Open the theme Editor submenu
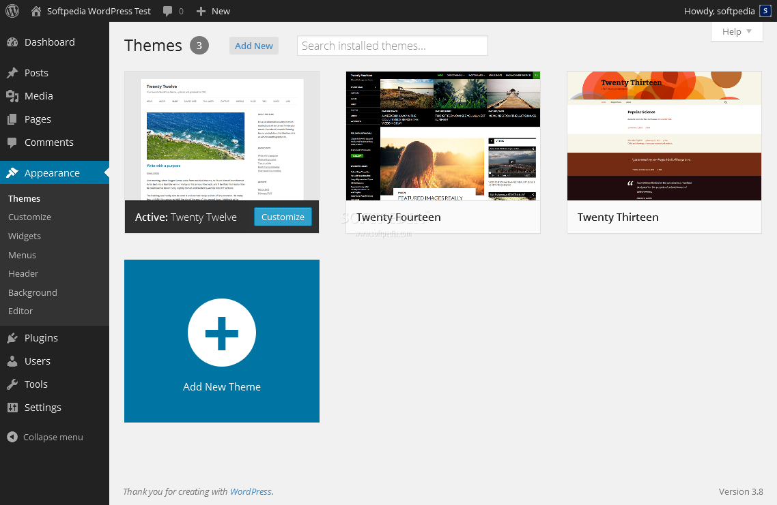Viewport: 777px width, 505px height. coord(20,311)
